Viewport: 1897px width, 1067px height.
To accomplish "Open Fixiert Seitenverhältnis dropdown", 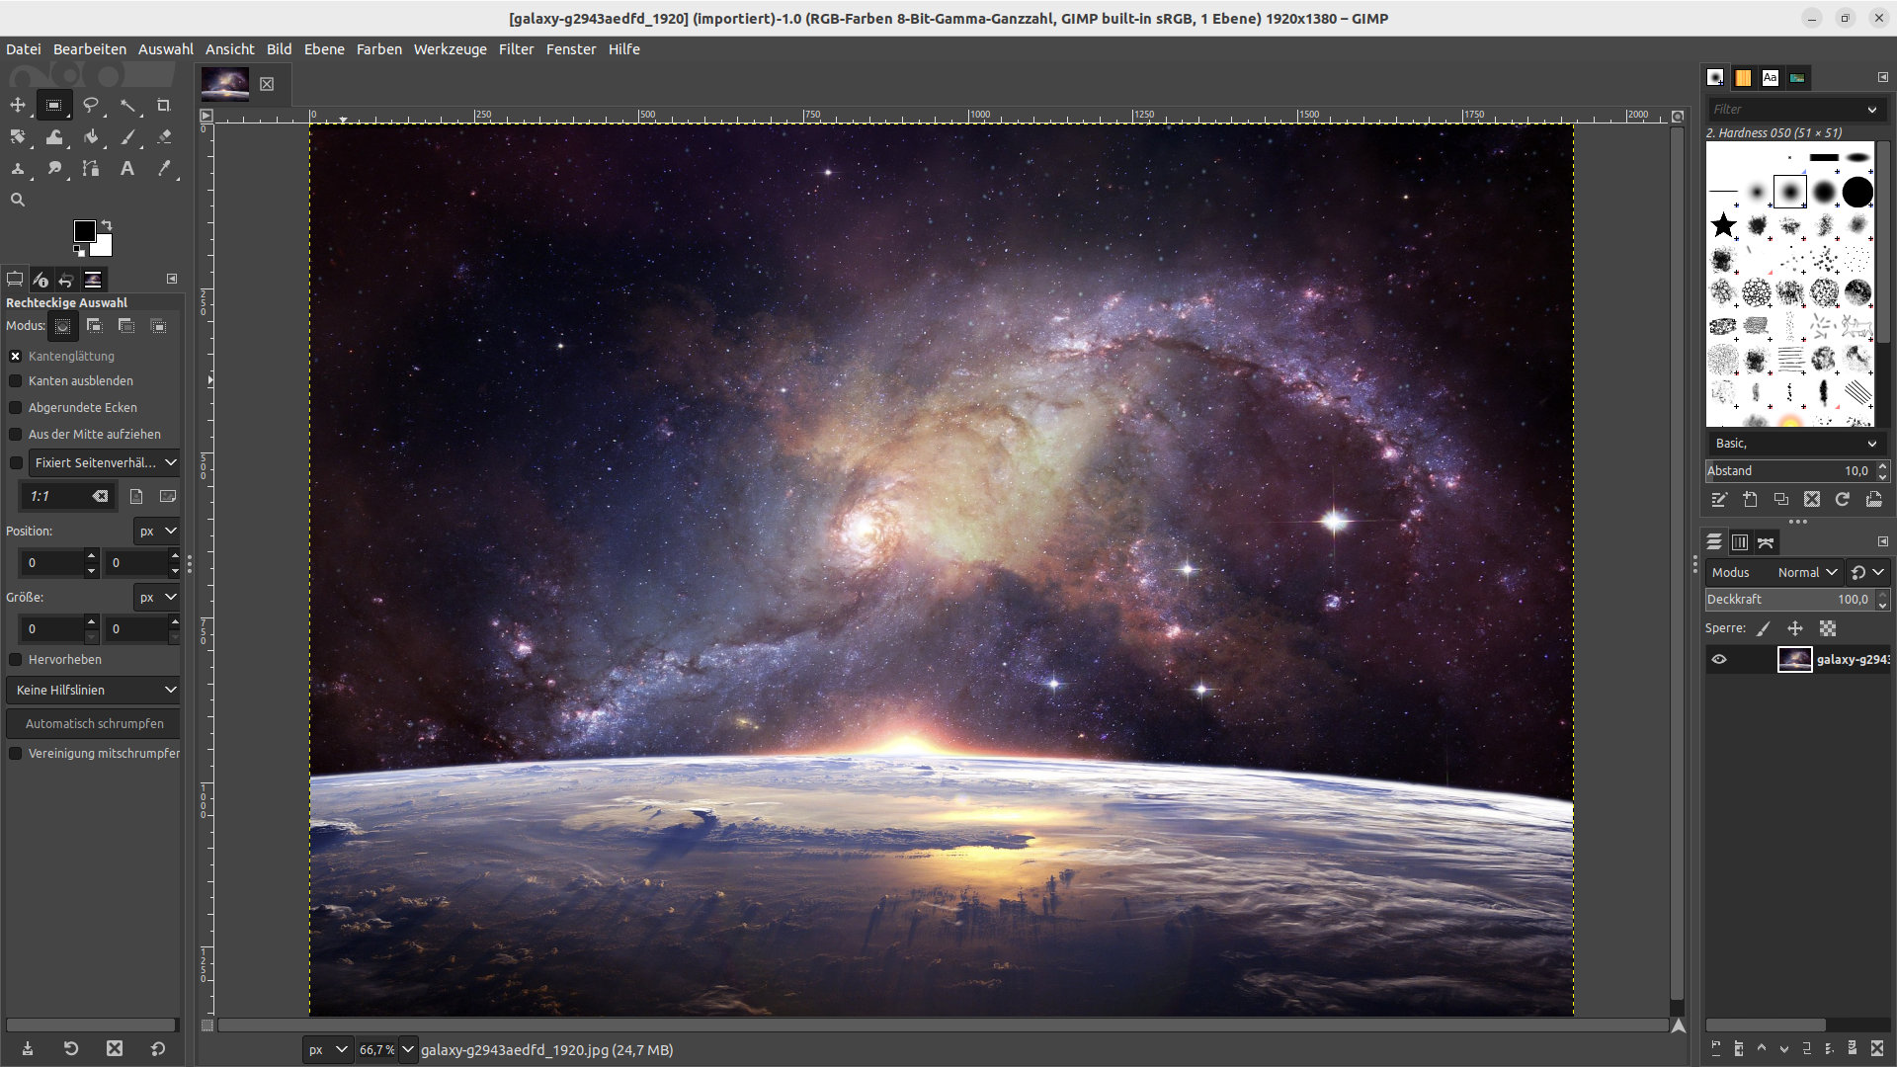I will [x=104, y=462].
